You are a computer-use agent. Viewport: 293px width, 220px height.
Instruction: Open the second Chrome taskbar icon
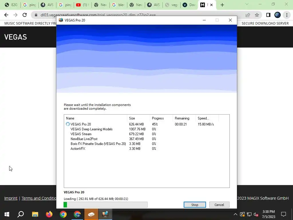click(77, 214)
